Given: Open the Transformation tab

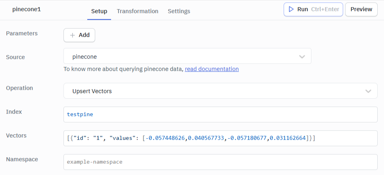Looking at the screenshot, I should 137,11.
